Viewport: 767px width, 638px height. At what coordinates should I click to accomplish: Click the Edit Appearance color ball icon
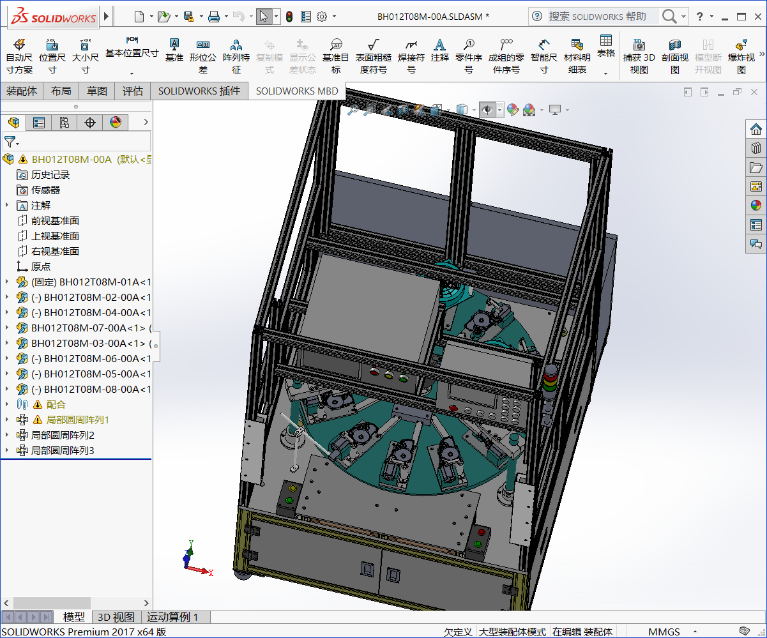pyautogui.click(x=513, y=110)
